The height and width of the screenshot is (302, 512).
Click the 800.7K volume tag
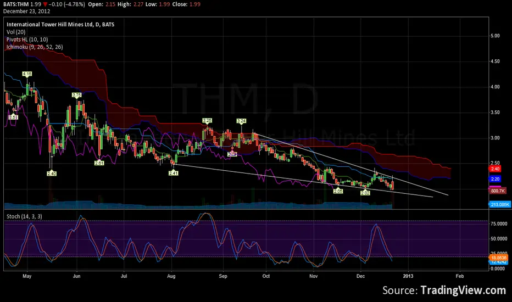(x=498, y=191)
